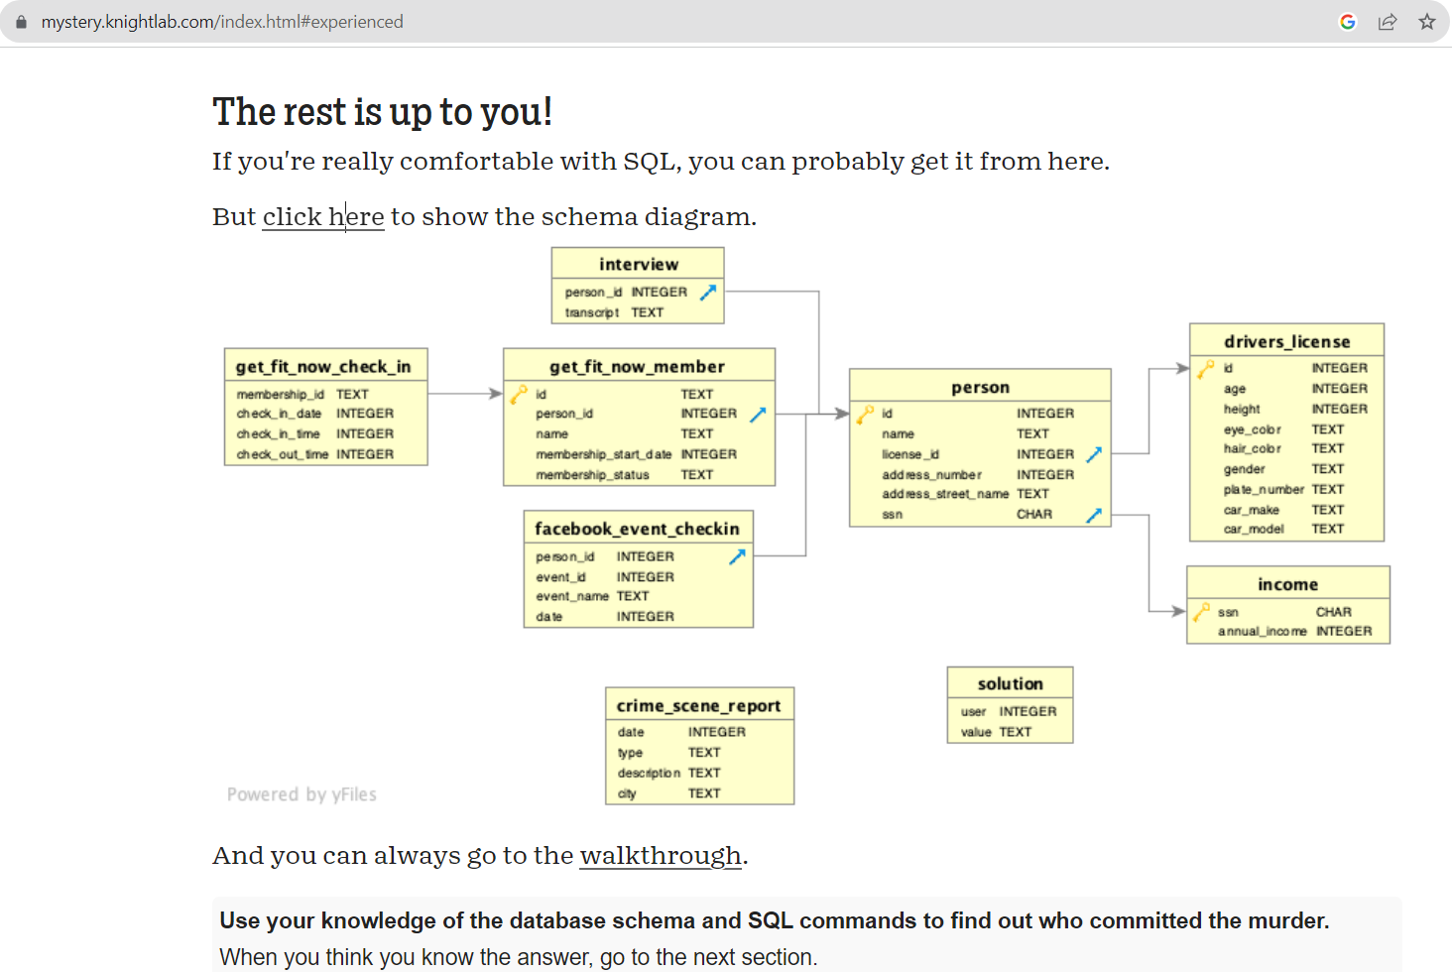The height and width of the screenshot is (972, 1452).
Task: Click arrow icon beside person license_id
Action: [1094, 454]
